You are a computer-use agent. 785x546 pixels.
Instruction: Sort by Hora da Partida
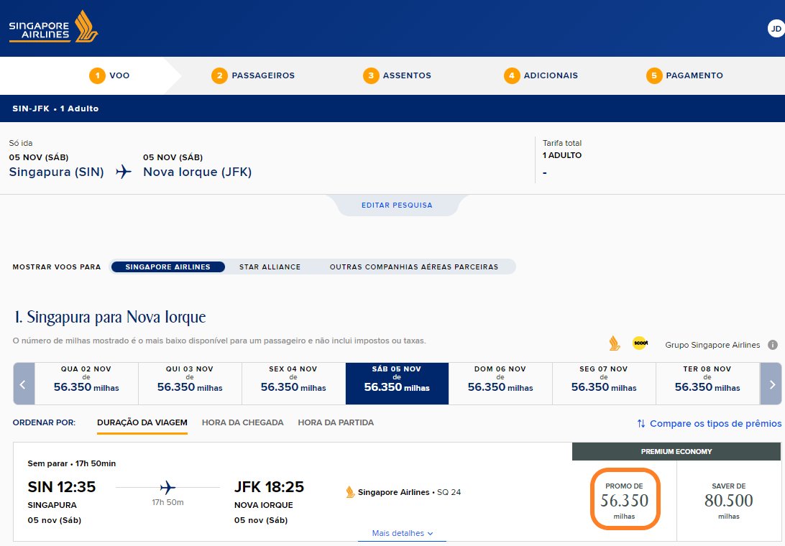336,423
